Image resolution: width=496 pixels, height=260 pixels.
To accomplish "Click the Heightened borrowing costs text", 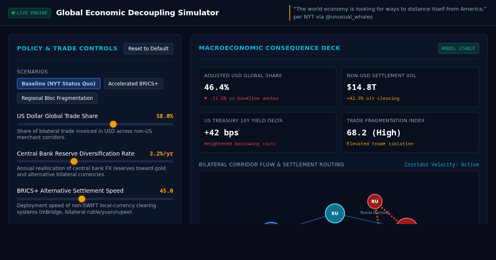I will [x=240, y=144].
